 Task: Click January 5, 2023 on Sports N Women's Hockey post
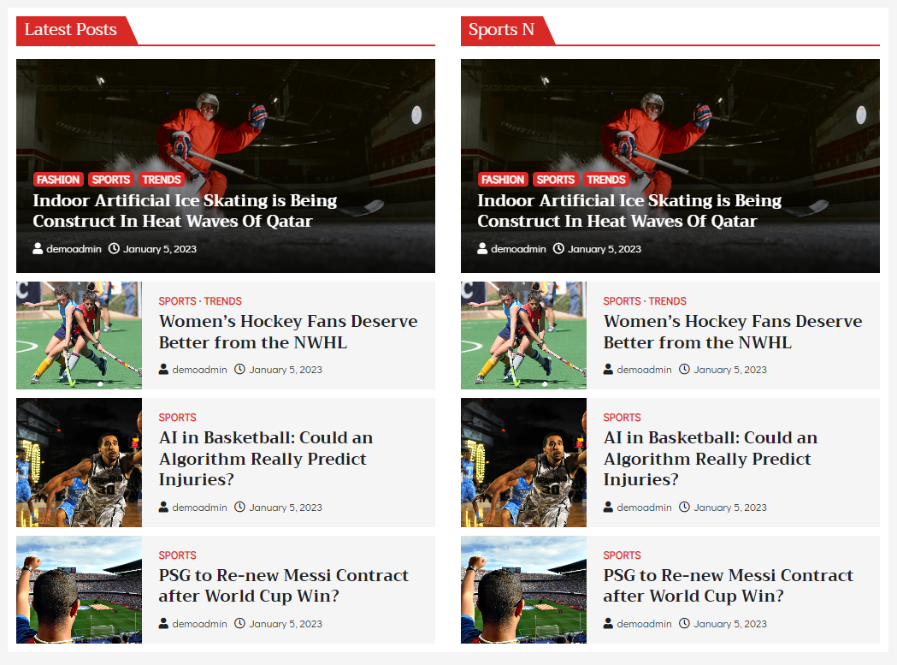coord(730,370)
